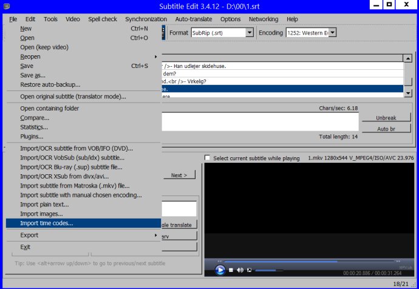Select Import/OCR Blu-ray (.sup) subtitle file...
The height and width of the screenshot is (289, 419).
[83, 167]
